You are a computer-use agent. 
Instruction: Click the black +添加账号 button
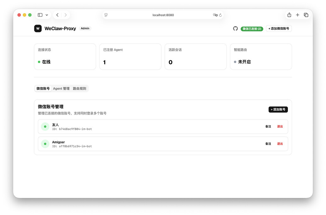click(278, 109)
